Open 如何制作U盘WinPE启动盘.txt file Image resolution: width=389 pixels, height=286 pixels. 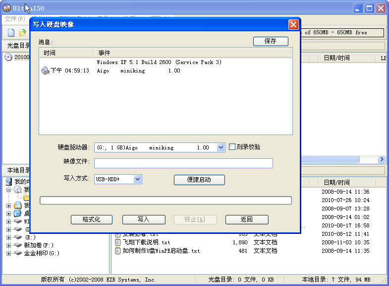click(x=161, y=251)
